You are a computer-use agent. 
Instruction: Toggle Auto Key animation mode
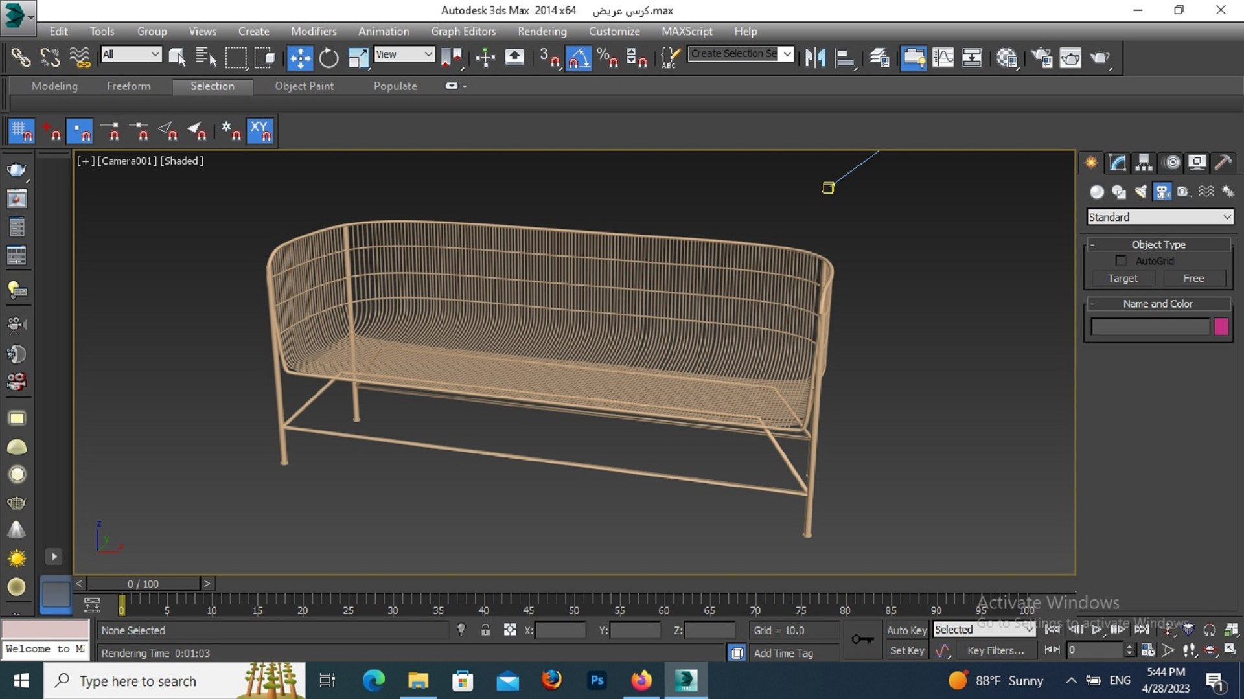click(906, 630)
